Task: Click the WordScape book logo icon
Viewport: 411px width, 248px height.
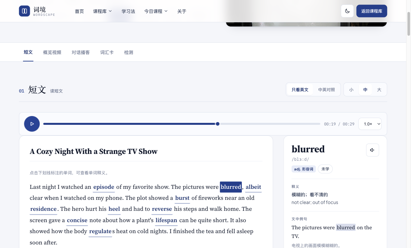Action: pos(24,11)
